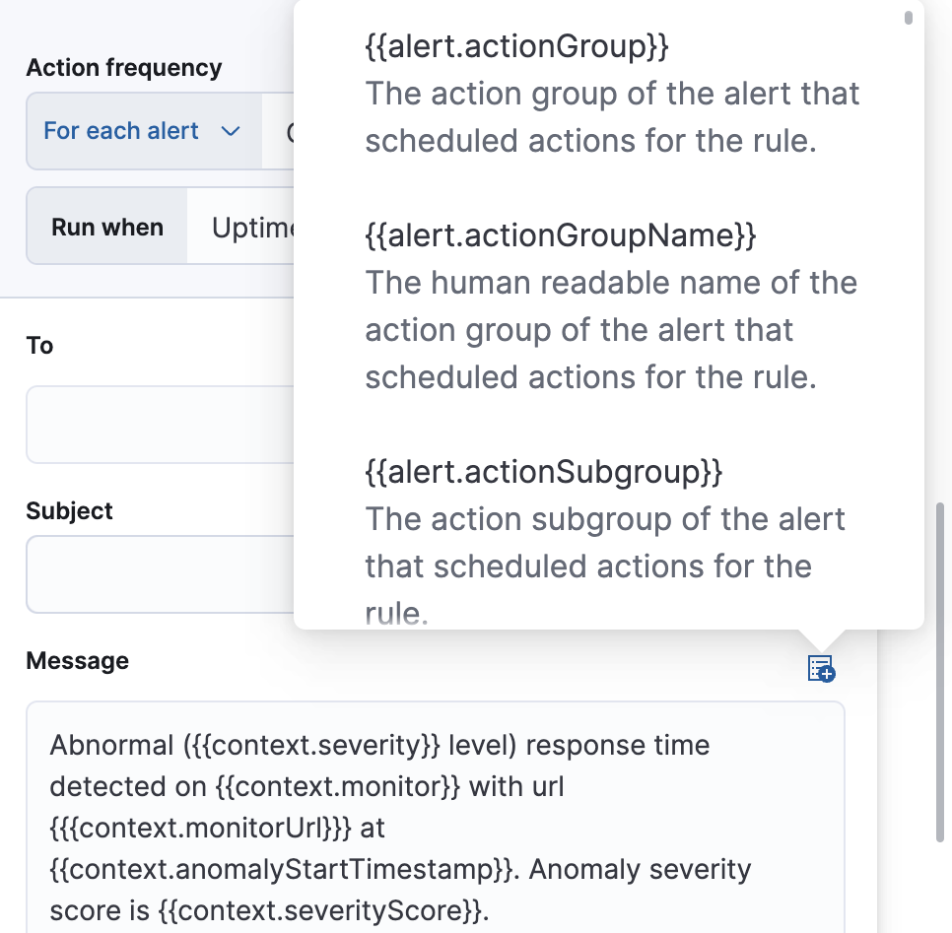This screenshot has height=933, width=952.
Task: Click the Message field label
Action: [x=77, y=660]
